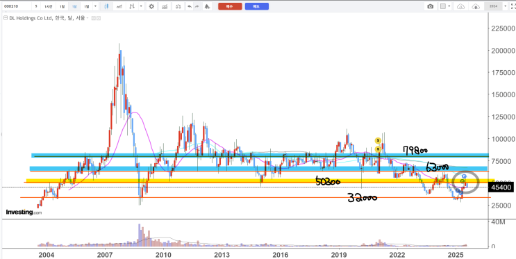
Task: Select the 5 minute interval button
Action: click(36, 6)
